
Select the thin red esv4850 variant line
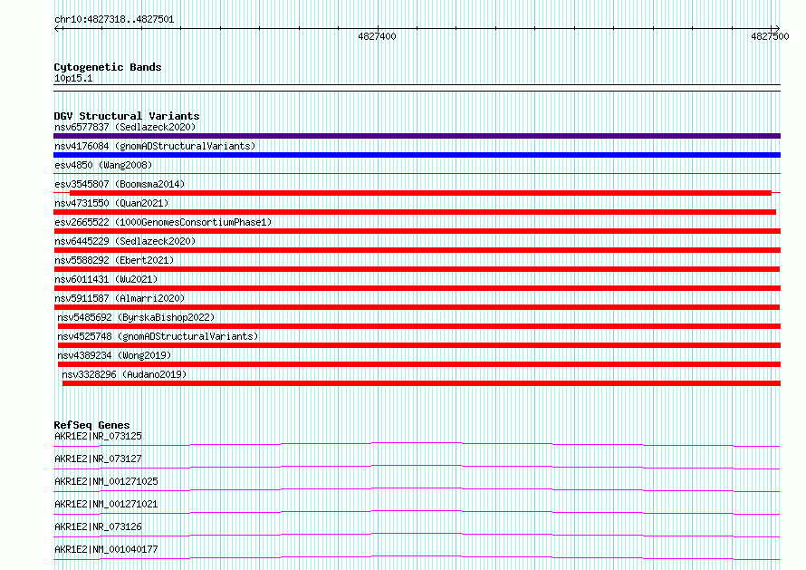coord(417,174)
